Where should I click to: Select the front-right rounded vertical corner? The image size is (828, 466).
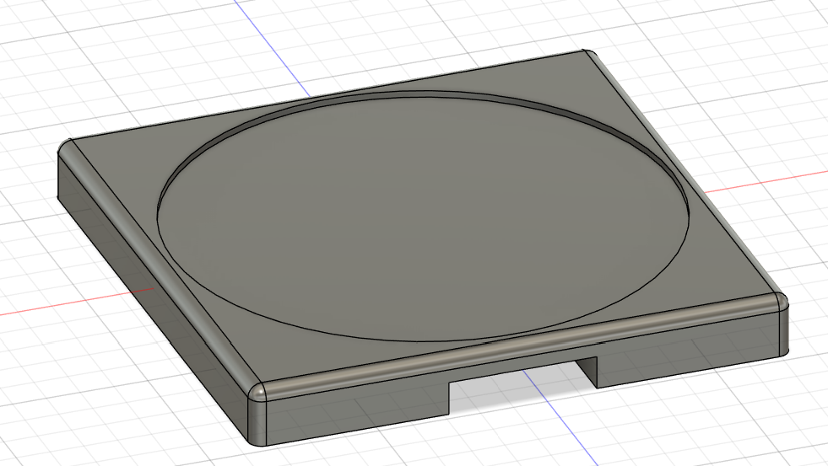pyautogui.click(x=783, y=332)
